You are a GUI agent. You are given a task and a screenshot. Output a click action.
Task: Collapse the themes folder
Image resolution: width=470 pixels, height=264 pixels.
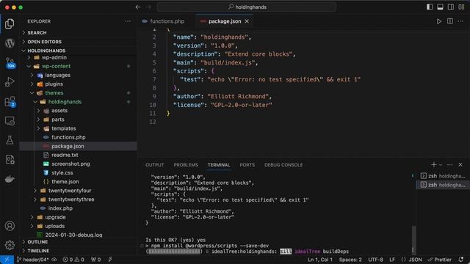coord(78,93)
